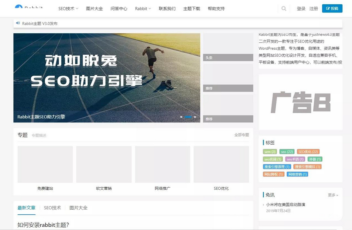Viewport: 352px width, 230px height.
Task: Select the last carousel dot indicator
Action: point(195,117)
